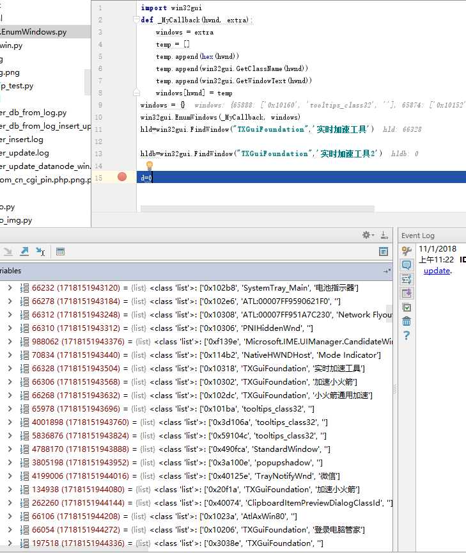Viewport: 466px width, 553px height.
Task: Select variable row 4788170 StandardWindow
Action: [x=196, y=449]
